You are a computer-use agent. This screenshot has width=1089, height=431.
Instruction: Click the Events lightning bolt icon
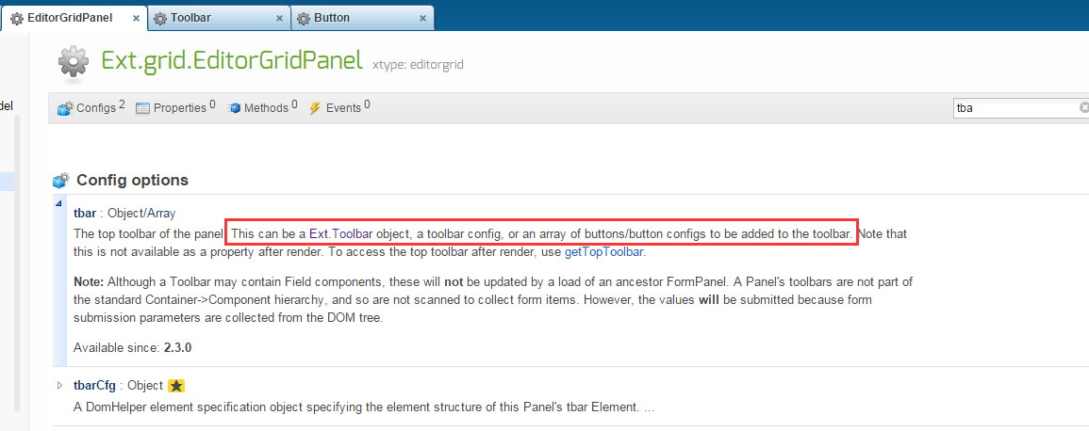pos(315,108)
